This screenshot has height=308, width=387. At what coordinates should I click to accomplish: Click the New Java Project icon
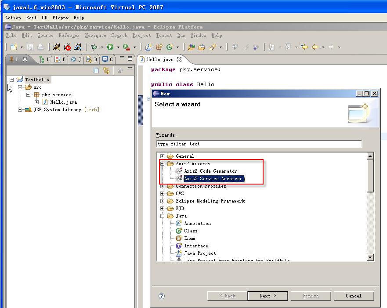click(x=148, y=47)
